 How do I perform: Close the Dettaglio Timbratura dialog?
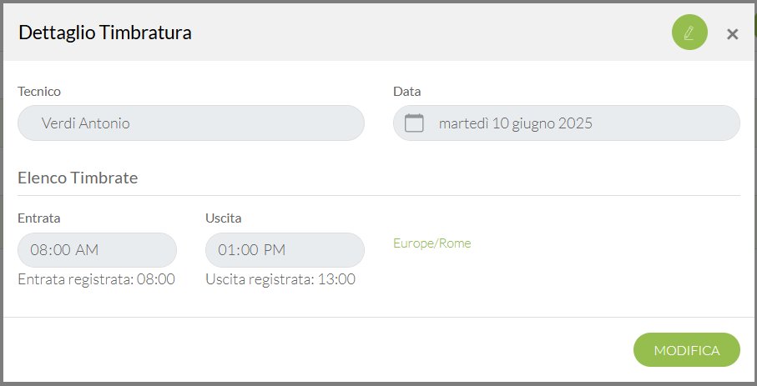732,34
